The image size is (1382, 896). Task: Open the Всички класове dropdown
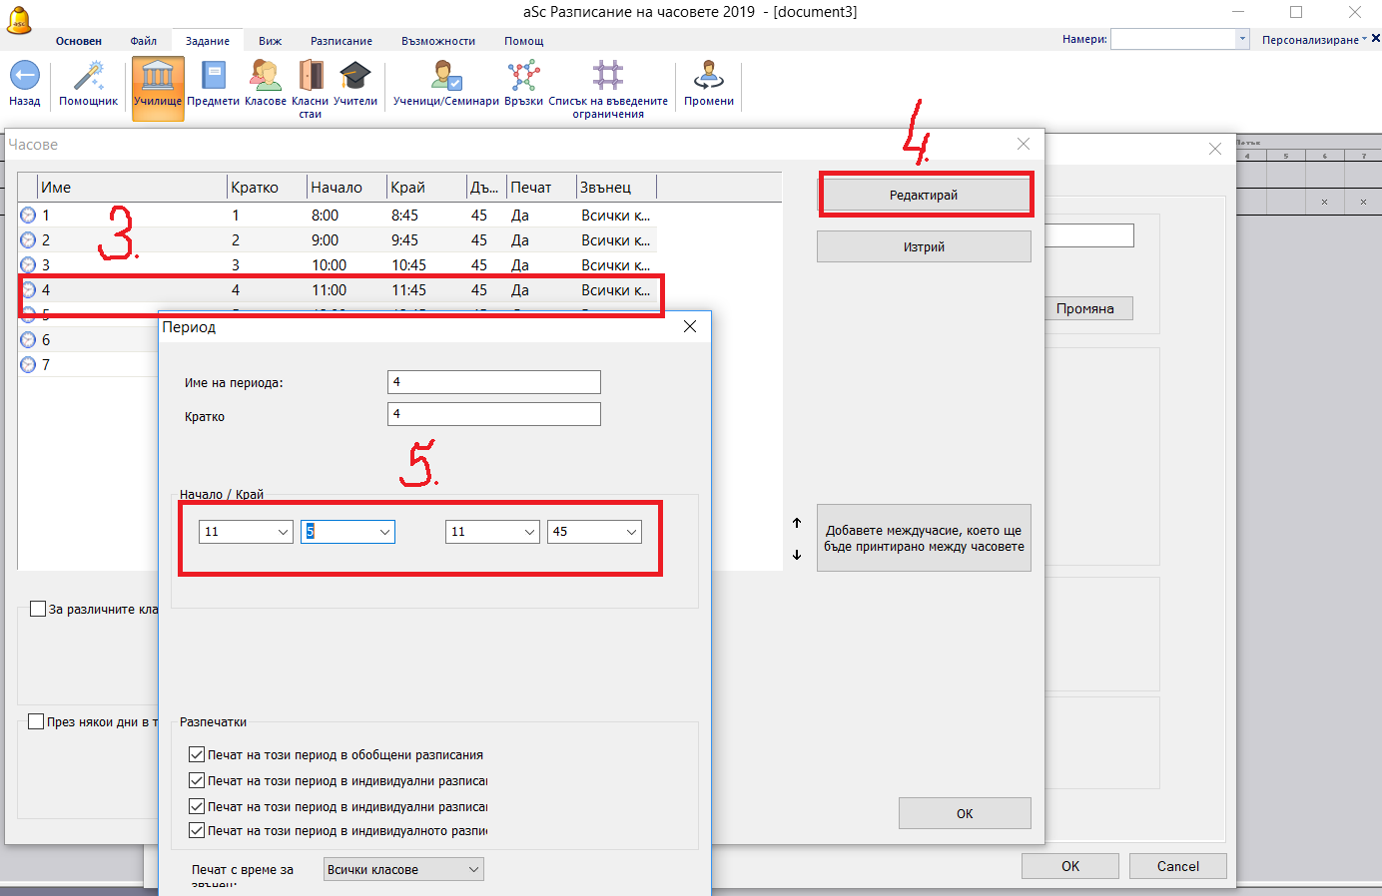[403, 870]
